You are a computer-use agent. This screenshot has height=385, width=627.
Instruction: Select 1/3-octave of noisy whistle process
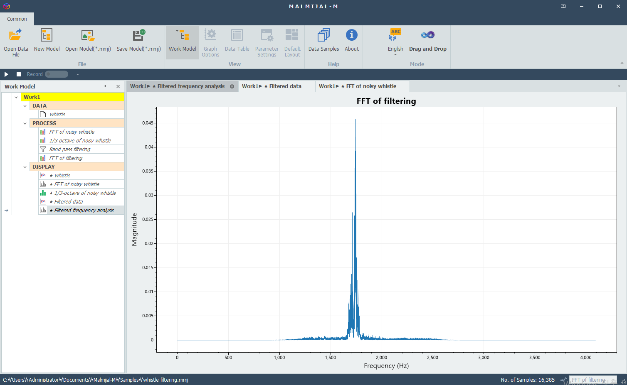tap(81, 140)
